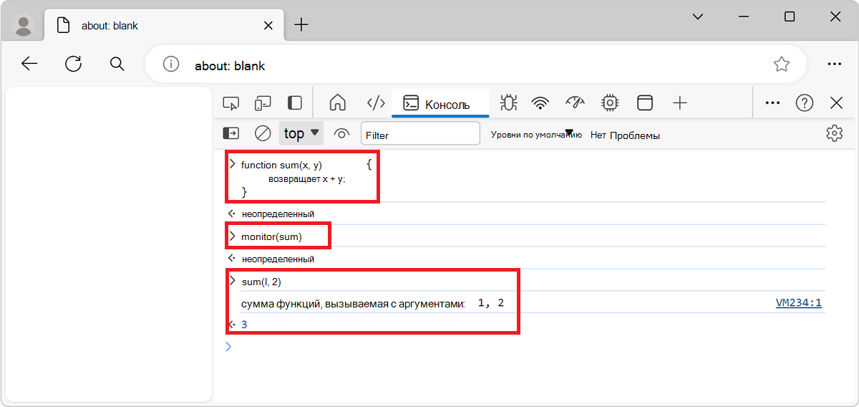This screenshot has width=859, height=407.
Task: Open the Elements tool icon
Action: click(x=376, y=103)
